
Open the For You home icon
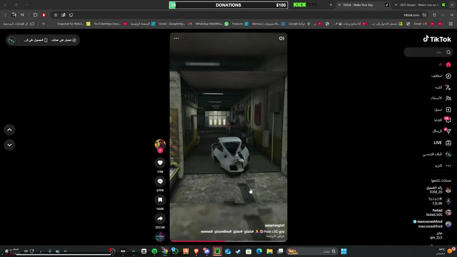[x=448, y=65]
